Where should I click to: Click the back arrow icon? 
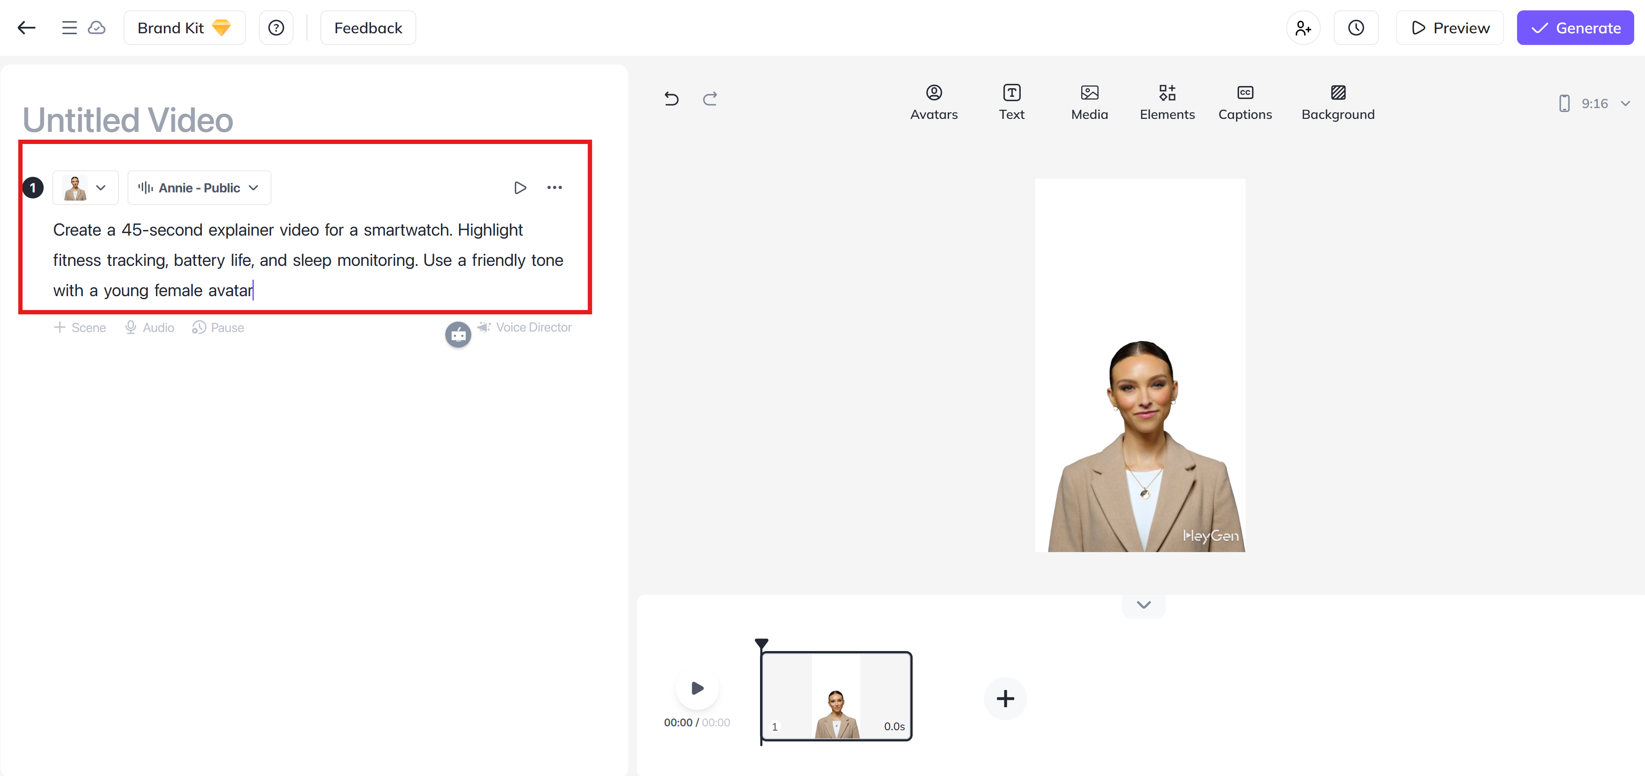click(x=26, y=28)
